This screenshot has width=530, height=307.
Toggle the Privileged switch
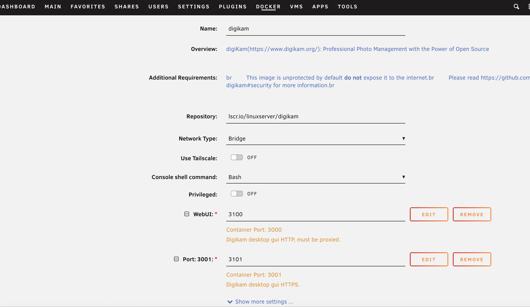point(237,193)
